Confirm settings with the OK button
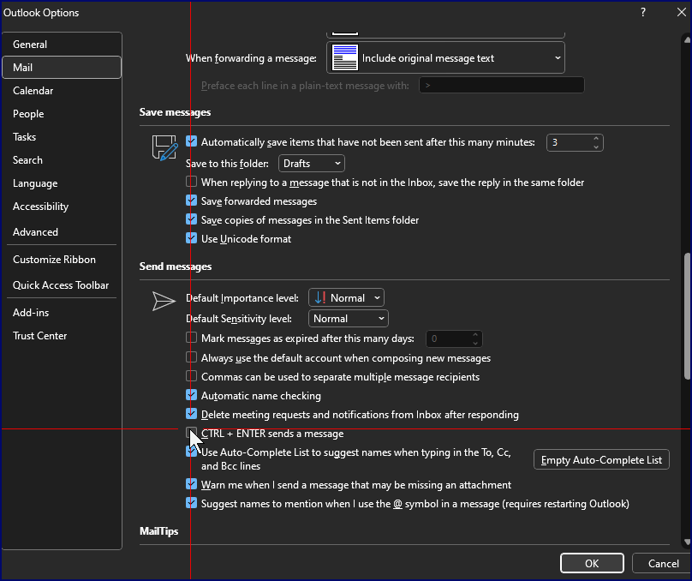 point(592,563)
